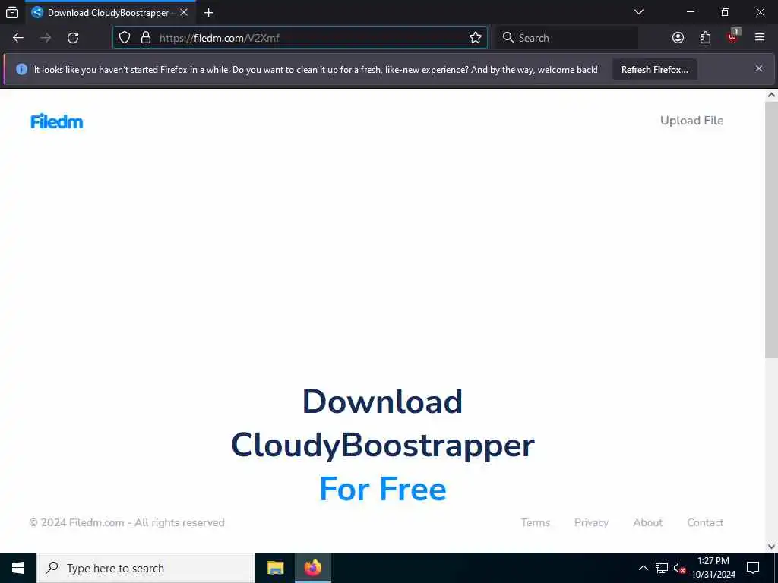The image size is (778, 583).
Task: Close the Download CloudyBoostrapper tab
Action: click(x=184, y=12)
